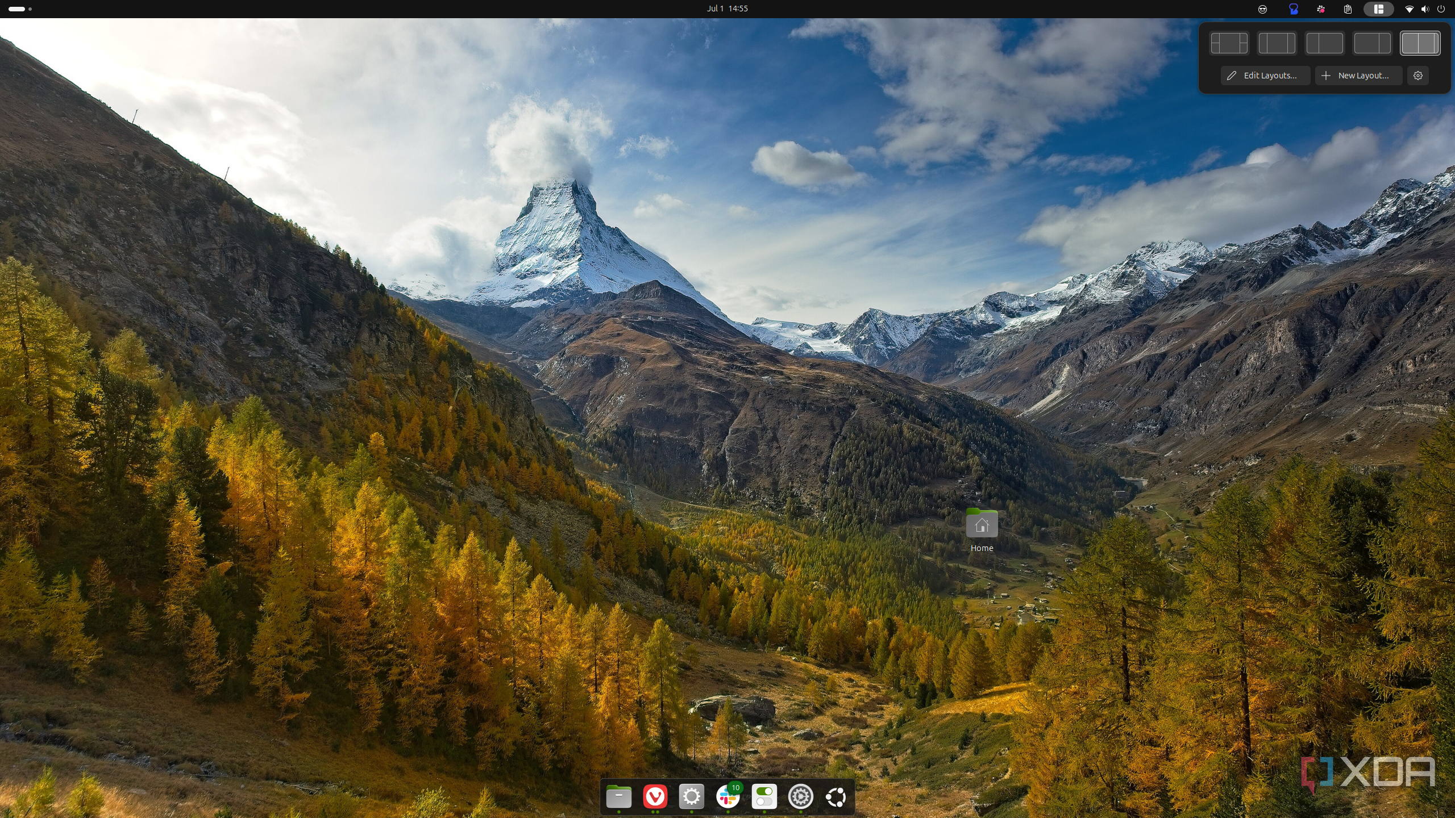
Task: Click the sunglasses face icon in top bar
Action: [x=1262, y=9]
